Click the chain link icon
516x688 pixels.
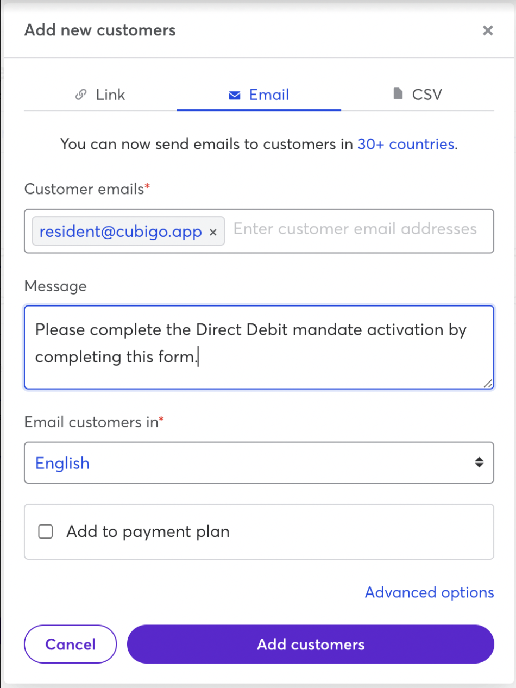pos(81,95)
